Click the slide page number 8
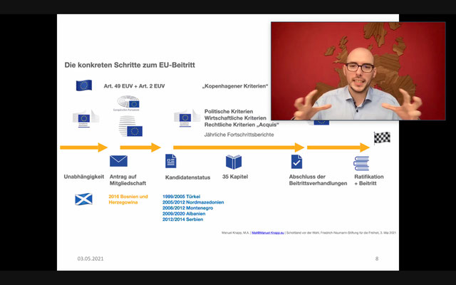Screen dimensions: 456x285 tap(377, 259)
